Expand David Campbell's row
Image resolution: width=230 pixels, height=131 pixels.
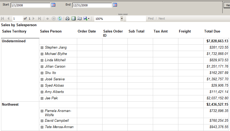point(42,121)
